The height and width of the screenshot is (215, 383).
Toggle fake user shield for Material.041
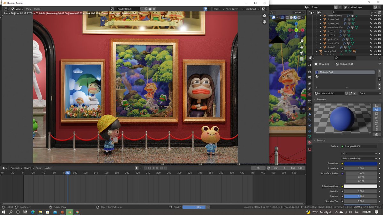[x=346, y=93]
